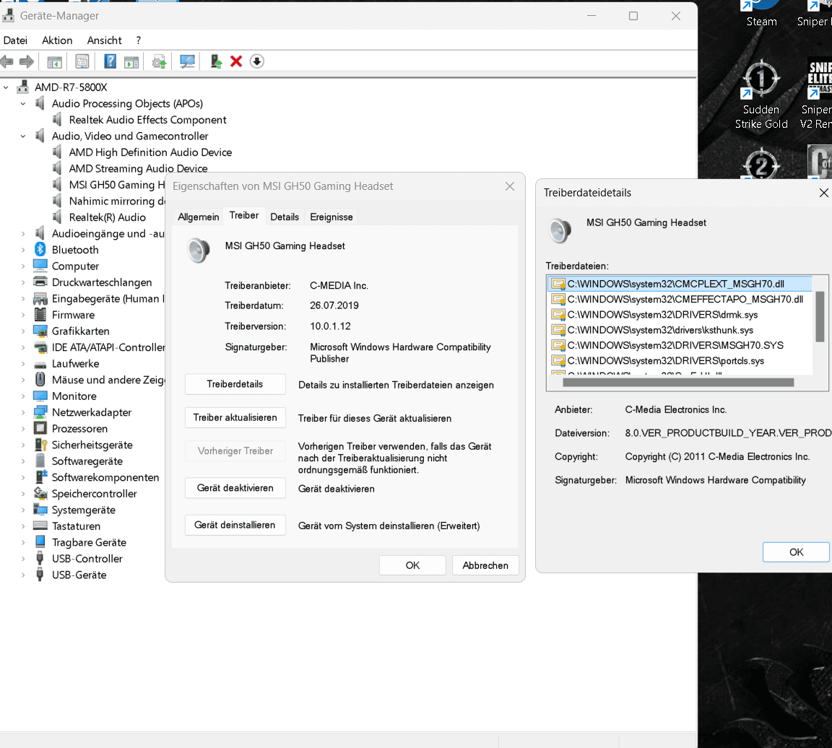Select Realtek Audio Effects Component in tree
Viewport: 832px width, 748px height.
pyautogui.click(x=147, y=120)
